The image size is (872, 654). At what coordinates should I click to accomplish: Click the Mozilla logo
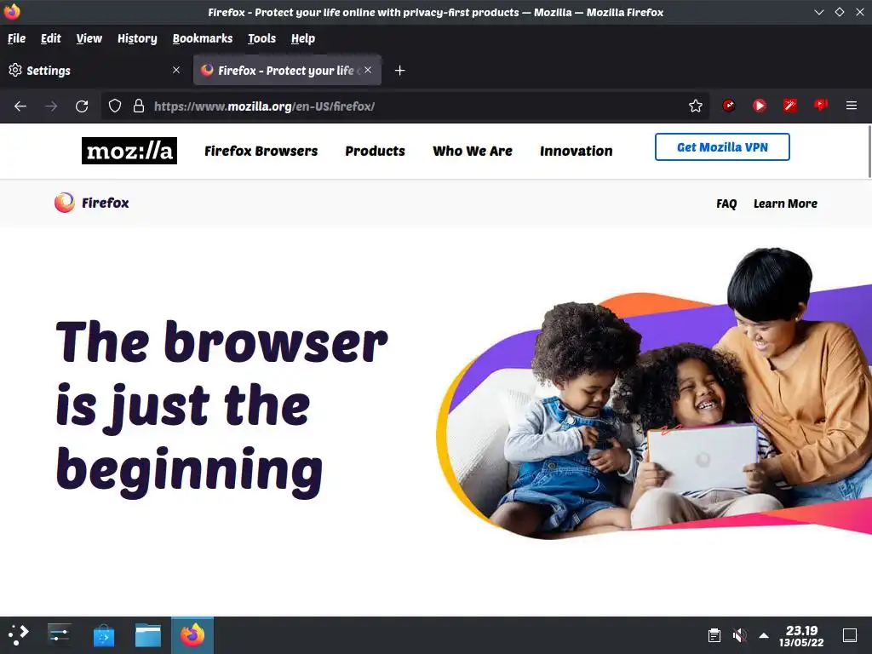129,151
